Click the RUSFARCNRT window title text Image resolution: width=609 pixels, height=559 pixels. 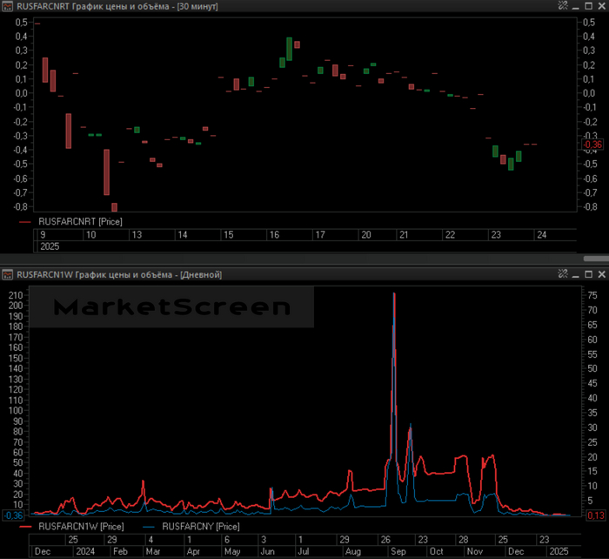pyautogui.click(x=117, y=7)
